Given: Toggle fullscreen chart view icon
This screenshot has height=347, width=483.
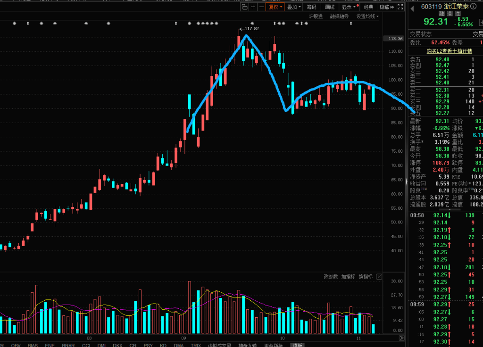Looking at the screenshot, I should coord(400,7).
